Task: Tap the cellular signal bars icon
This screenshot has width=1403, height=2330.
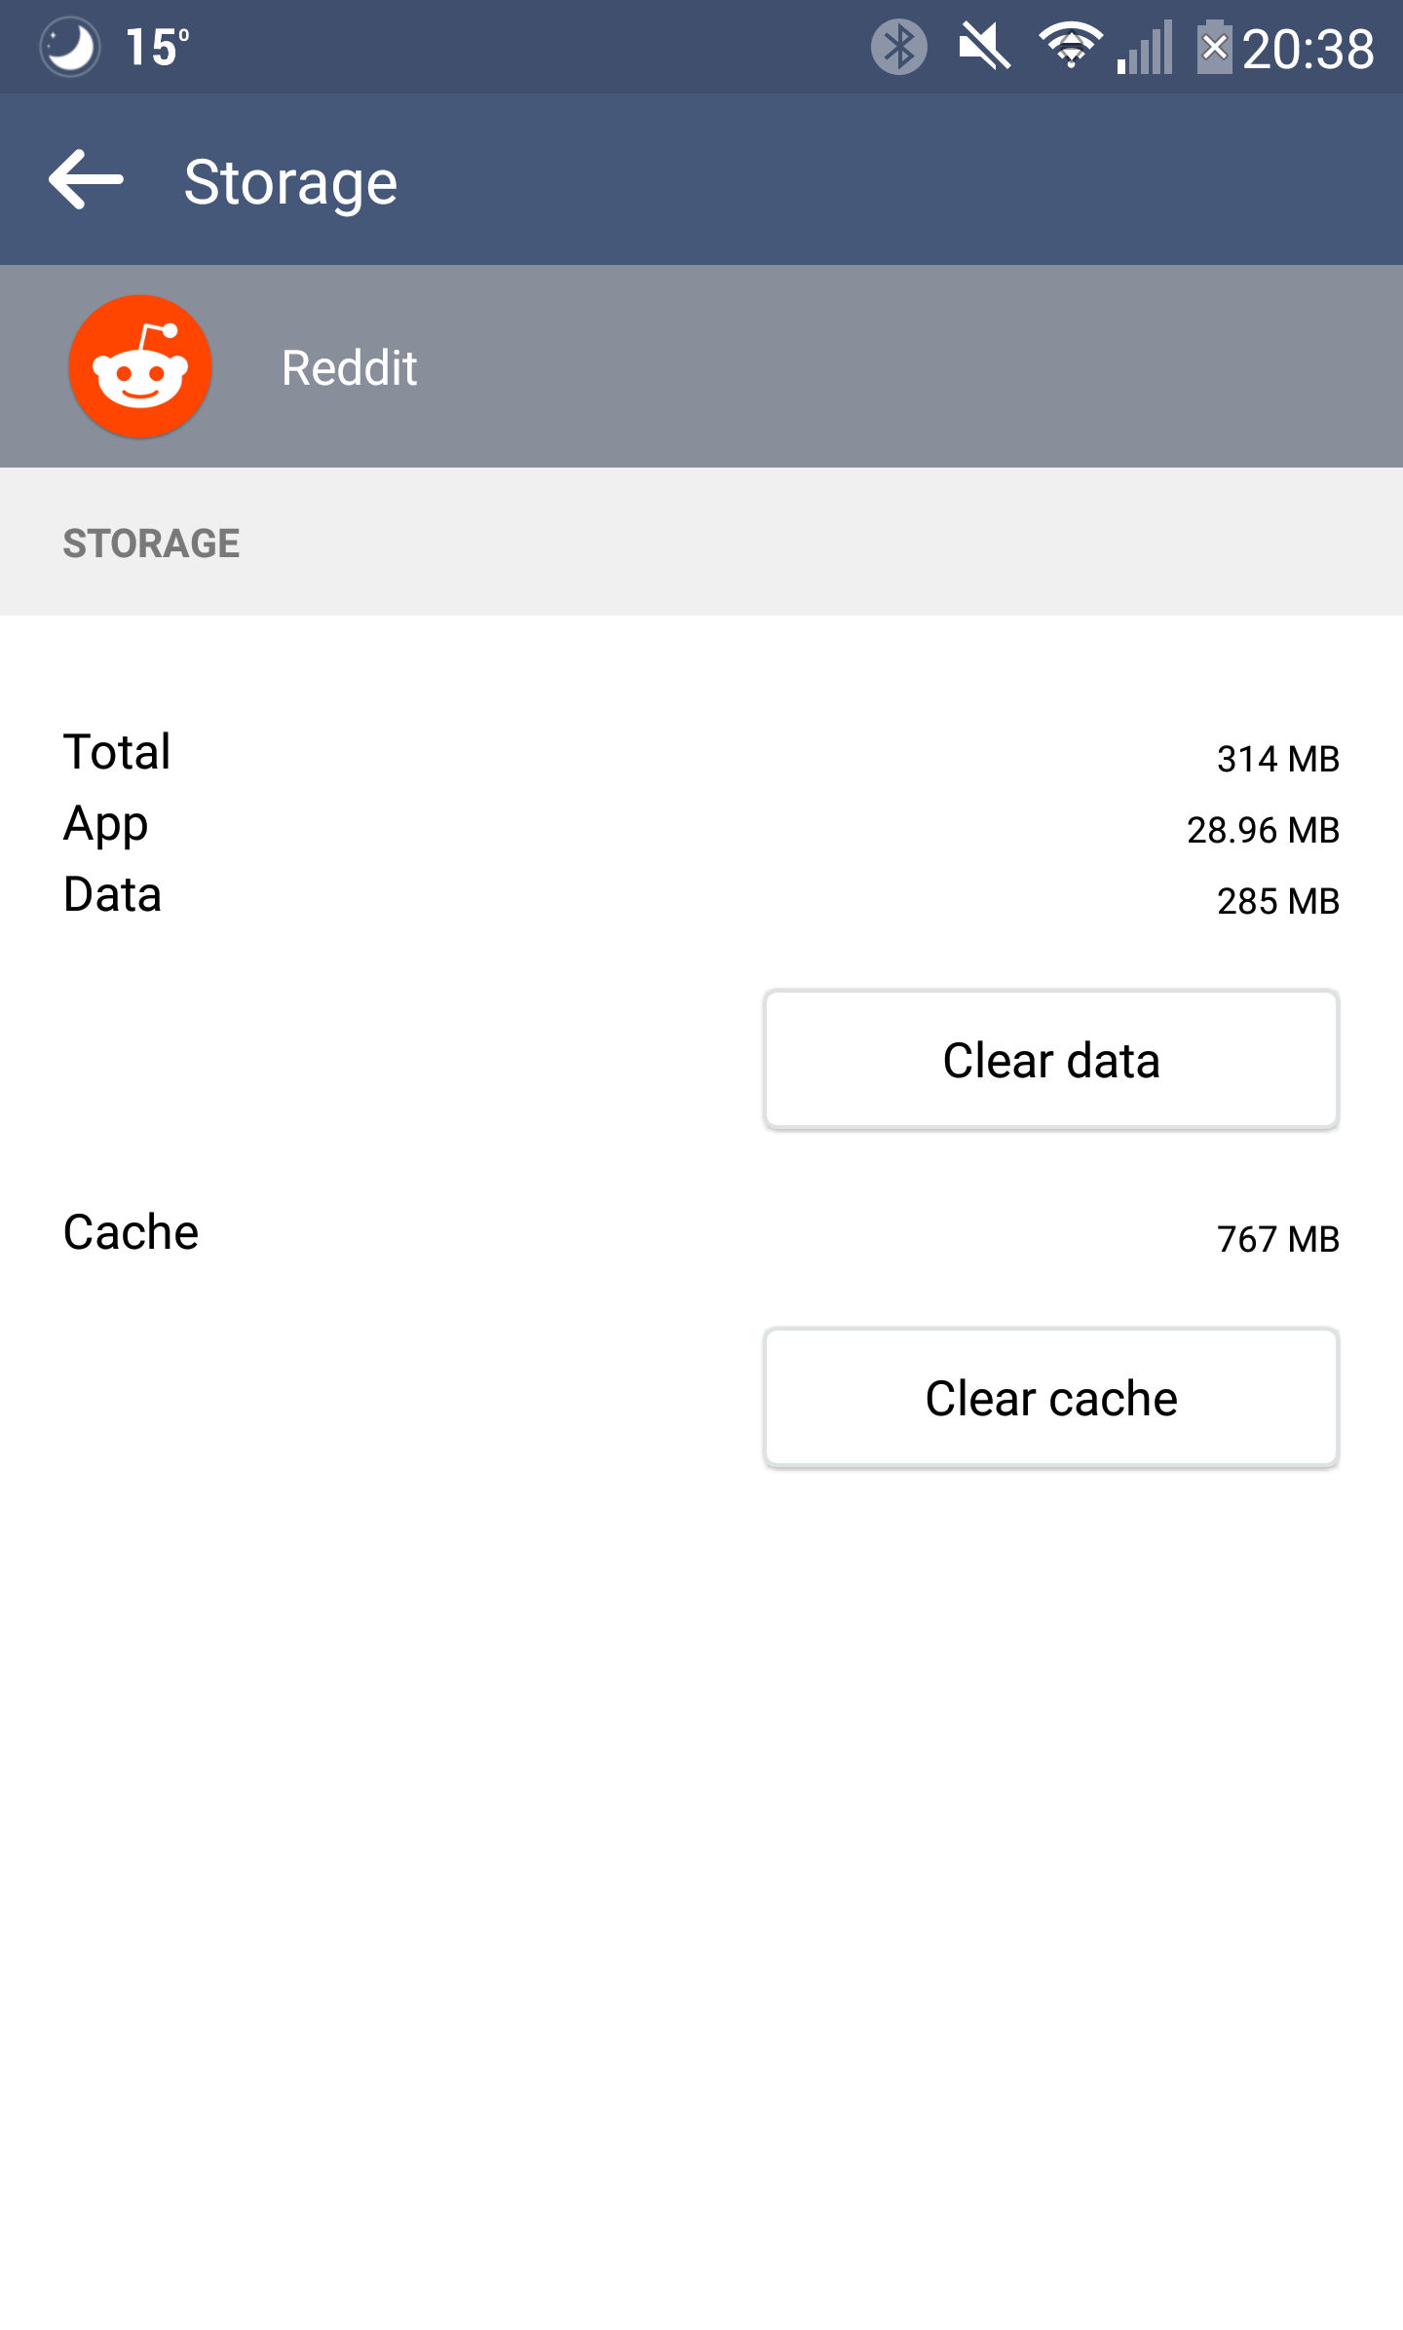Action: tap(1145, 47)
